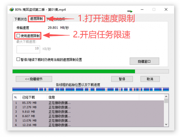Open the 速度限制 tab
Screen dimensions: 180x137
tap(36, 18)
